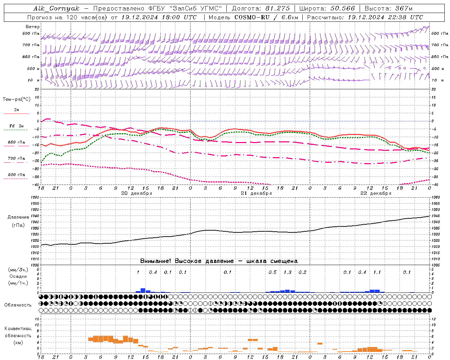Image resolution: width=450 pixels, height=360 pixels.
Task: Click the Ветер wind panel label
Action: click(x=33, y=27)
